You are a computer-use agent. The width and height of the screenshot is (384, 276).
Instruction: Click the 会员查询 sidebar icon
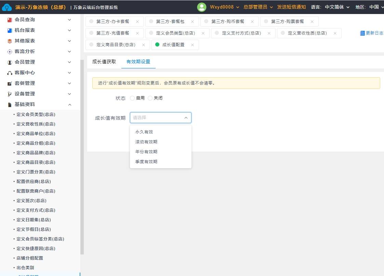[10, 20]
